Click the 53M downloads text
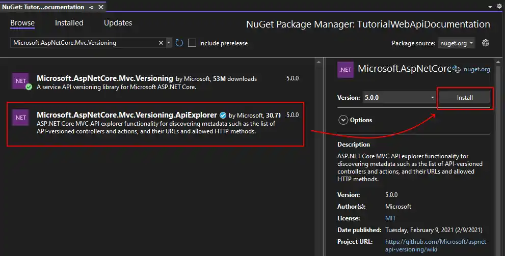The height and width of the screenshot is (256, 505). point(235,79)
